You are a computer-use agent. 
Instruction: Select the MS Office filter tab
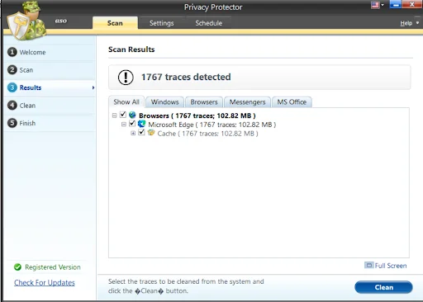click(x=292, y=102)
